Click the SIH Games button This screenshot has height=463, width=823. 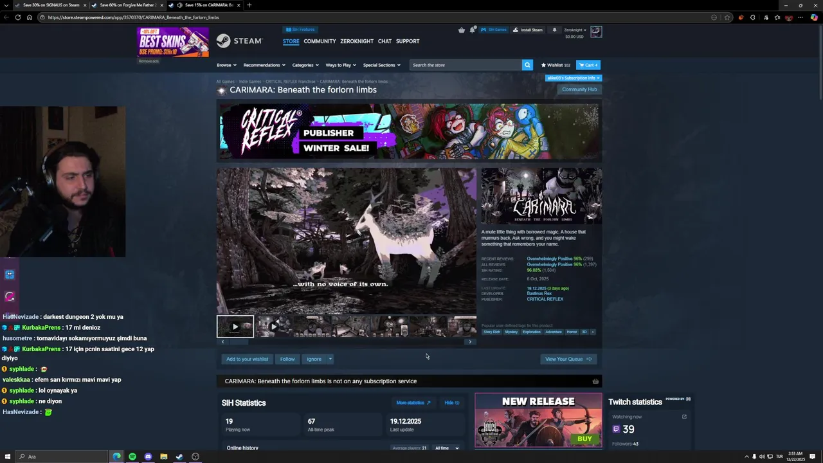tap(494, 30)
